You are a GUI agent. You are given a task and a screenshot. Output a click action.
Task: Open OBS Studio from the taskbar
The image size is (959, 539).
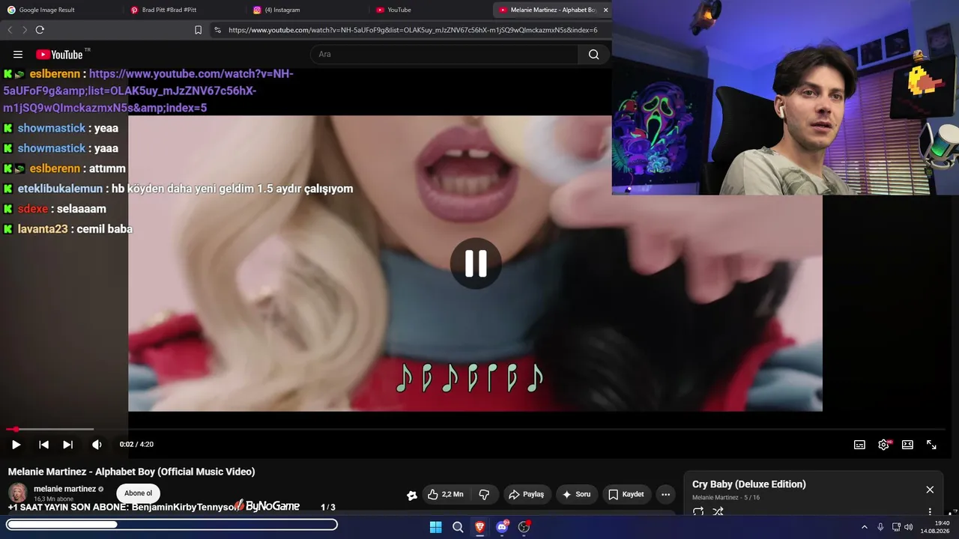point(524,527)
